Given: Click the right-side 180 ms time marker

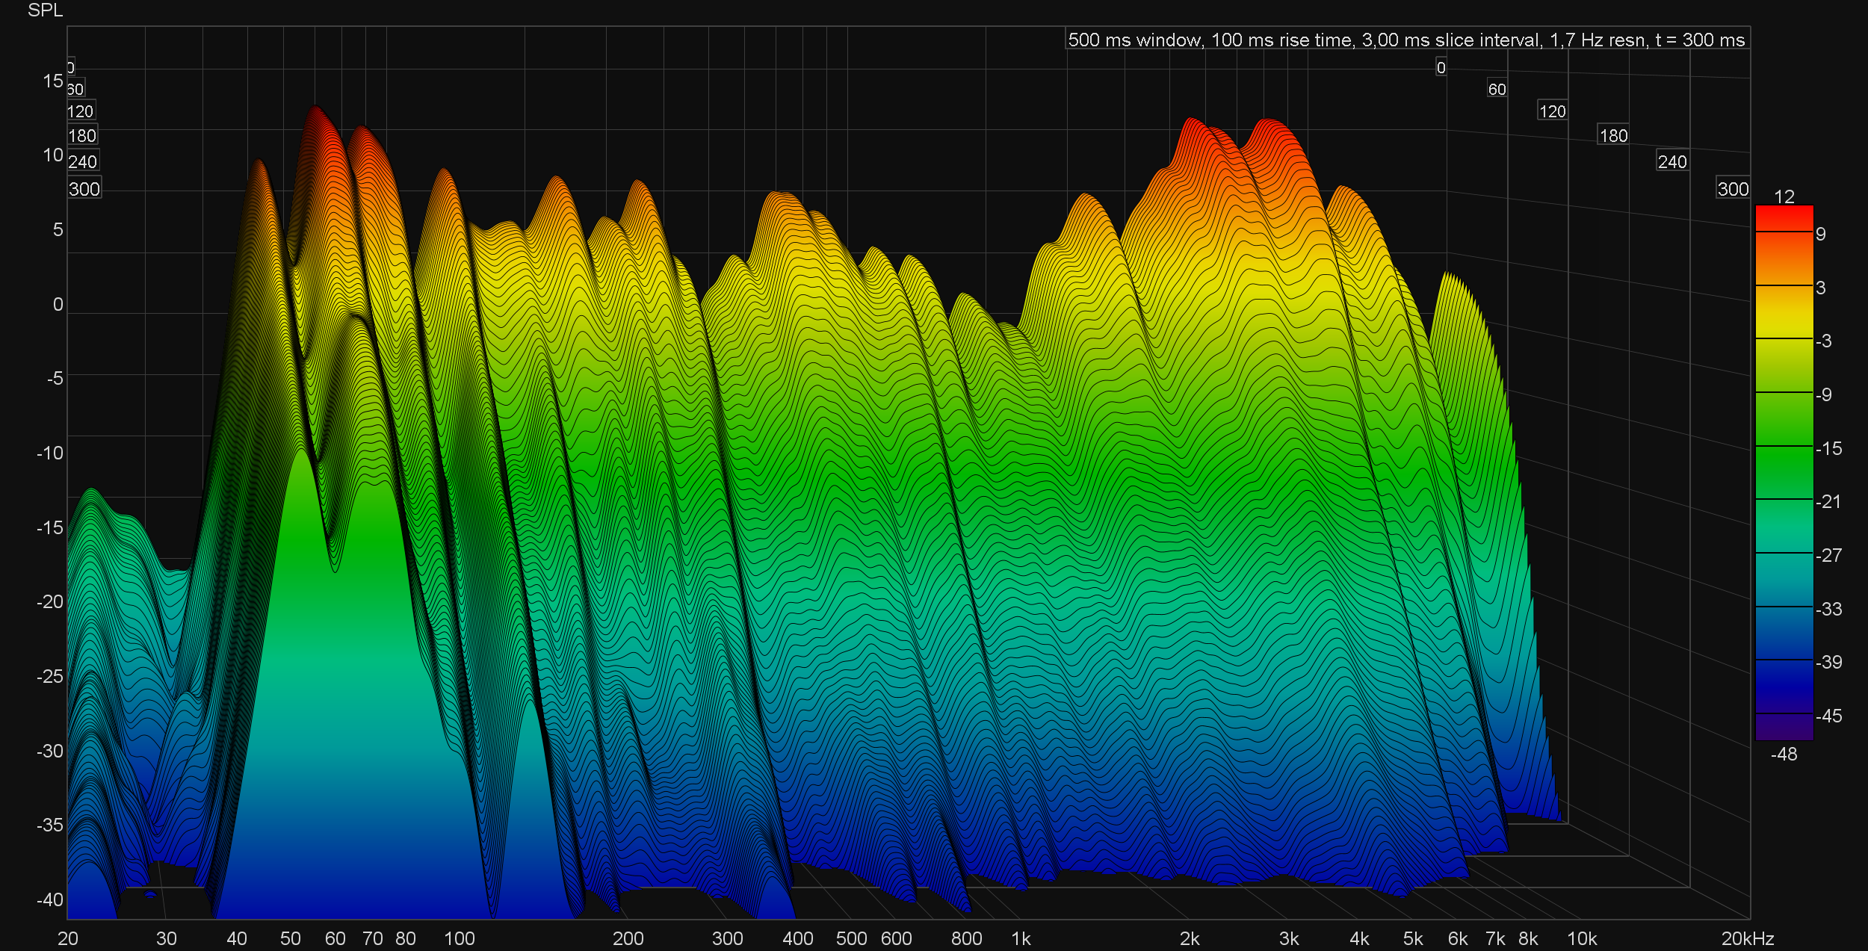Looking at the screenshot, I should click(x=1612, y=136).
